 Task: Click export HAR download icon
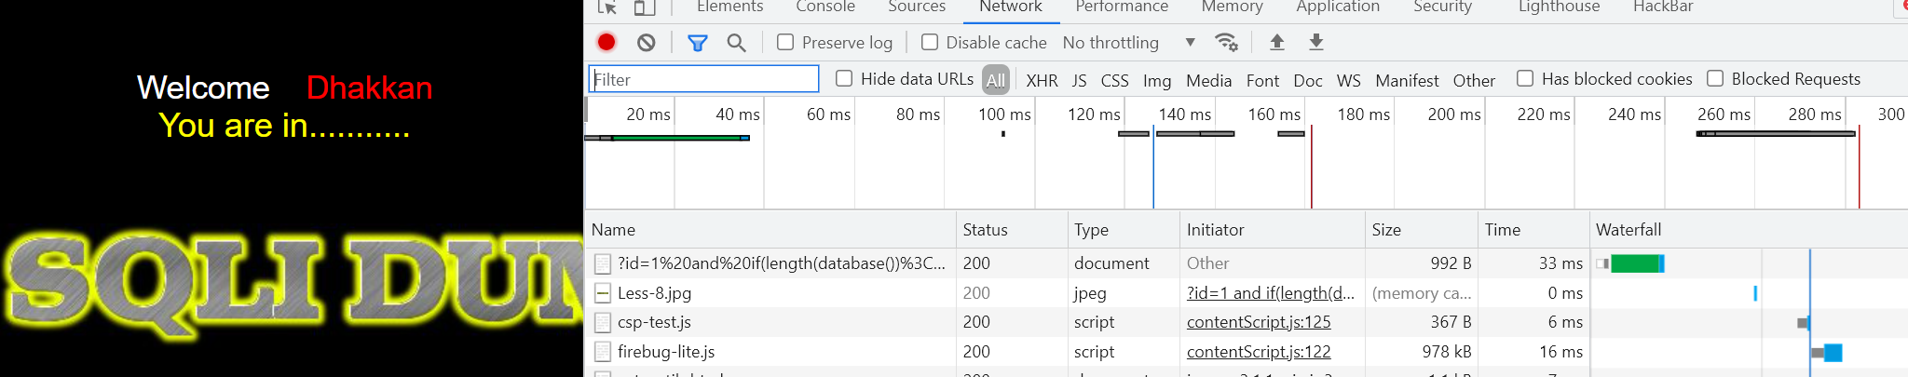click(1316, 42)
